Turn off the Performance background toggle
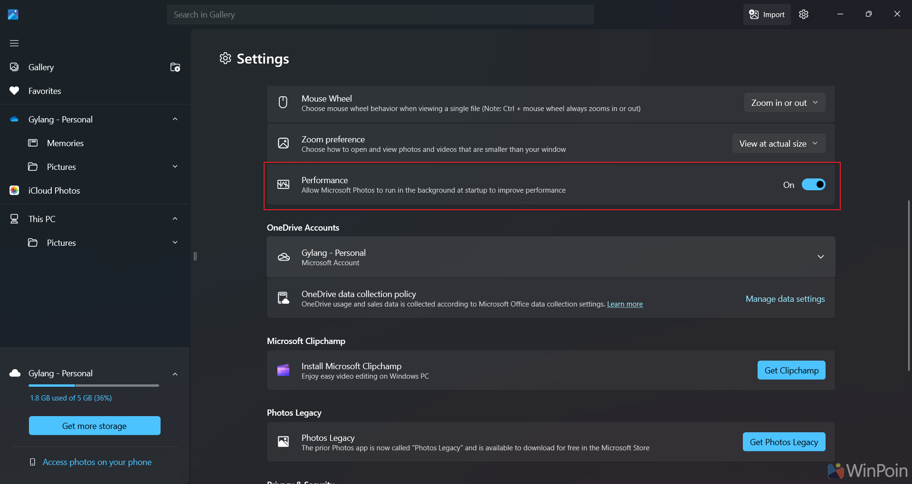 coord(813,185)
